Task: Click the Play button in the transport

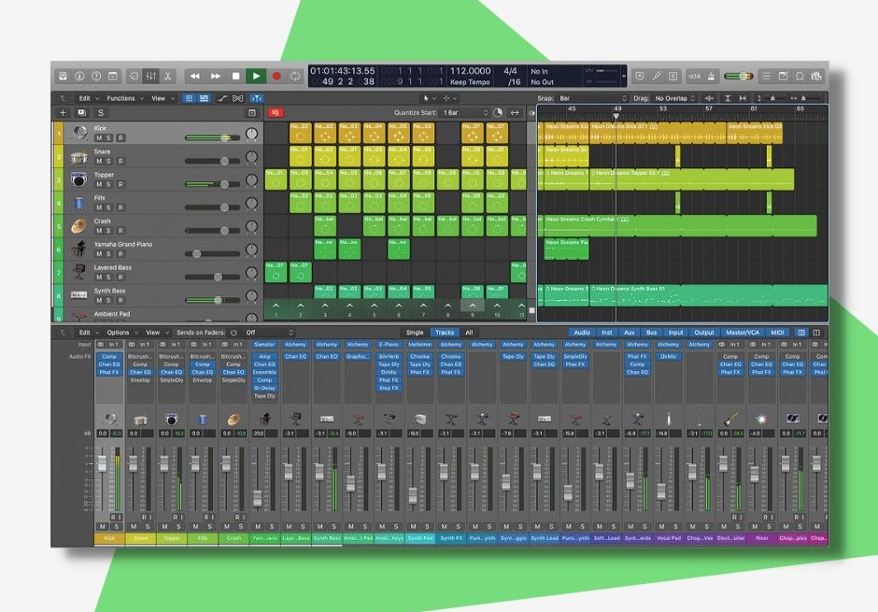Action: pos(256,76)
